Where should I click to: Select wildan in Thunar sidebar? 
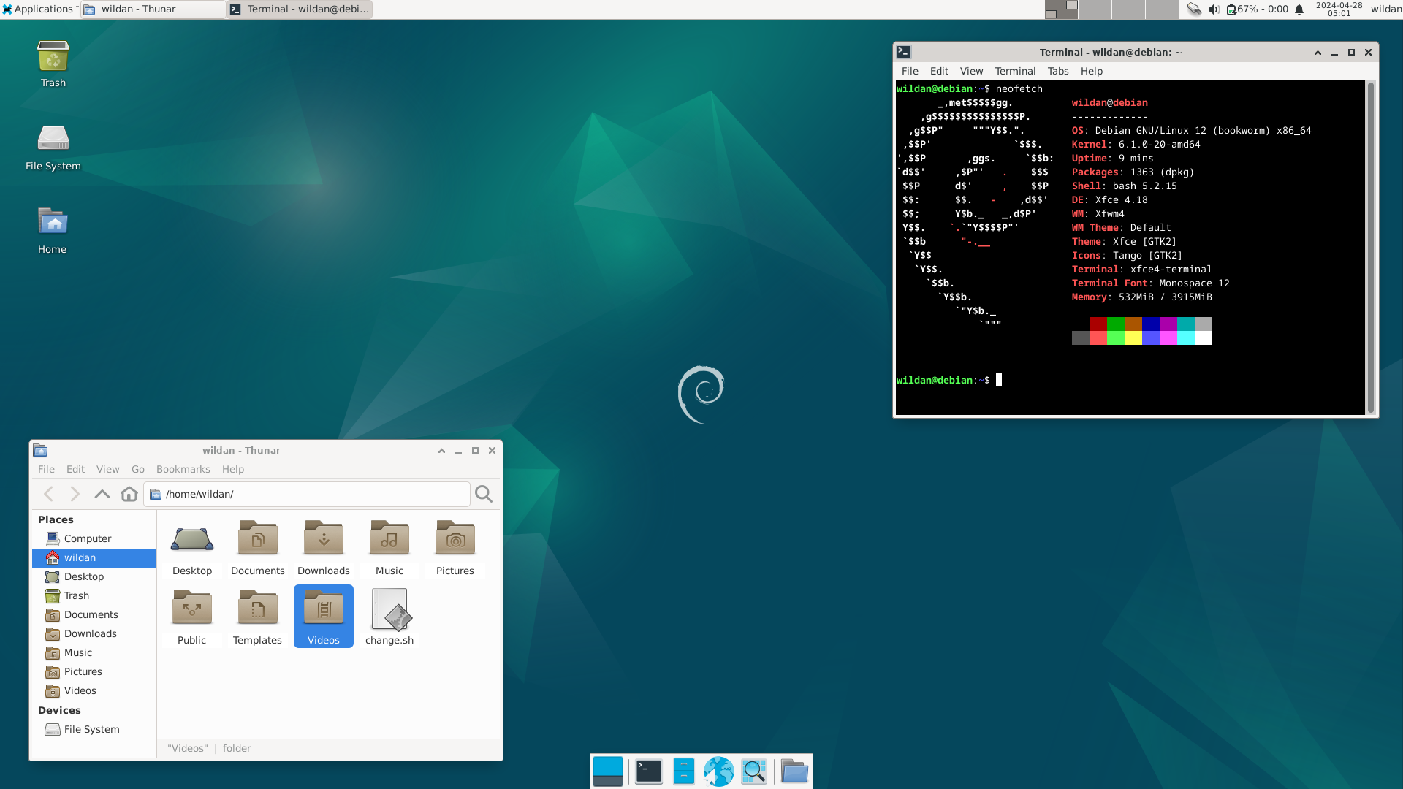94,557
